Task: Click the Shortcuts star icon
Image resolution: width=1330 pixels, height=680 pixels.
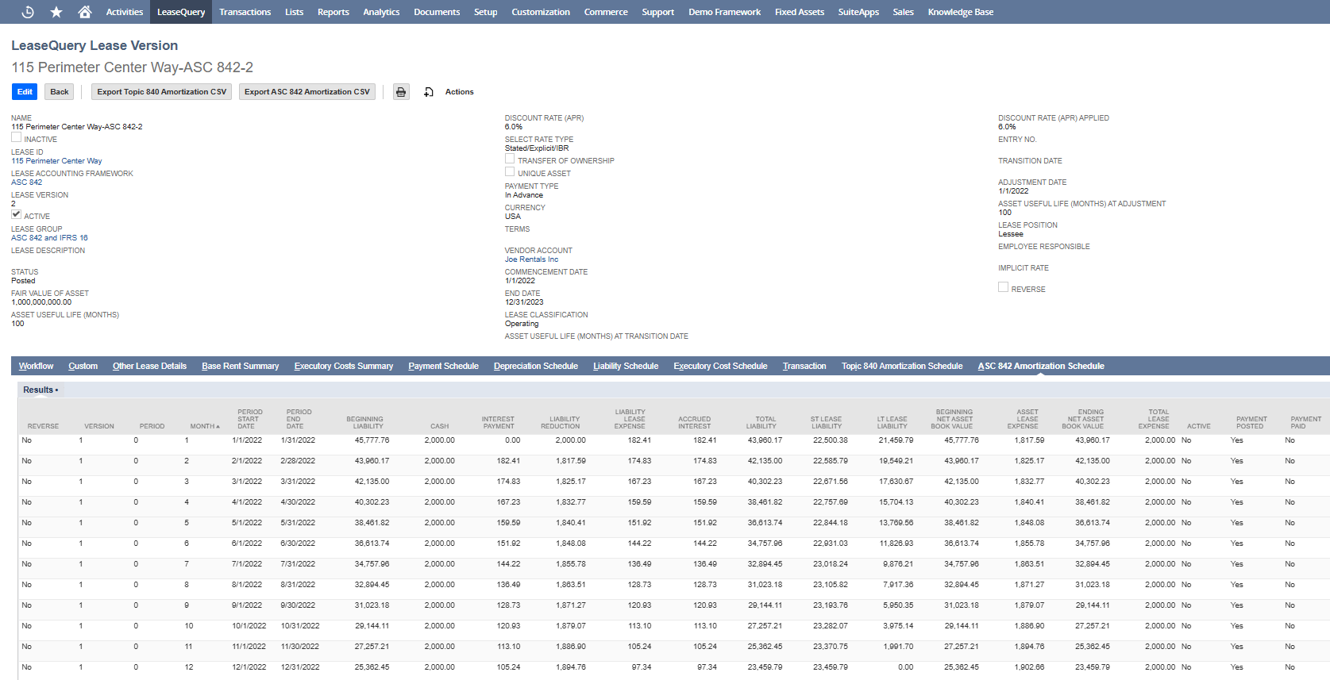Action: pyautogui.click(x=56, y=12)
